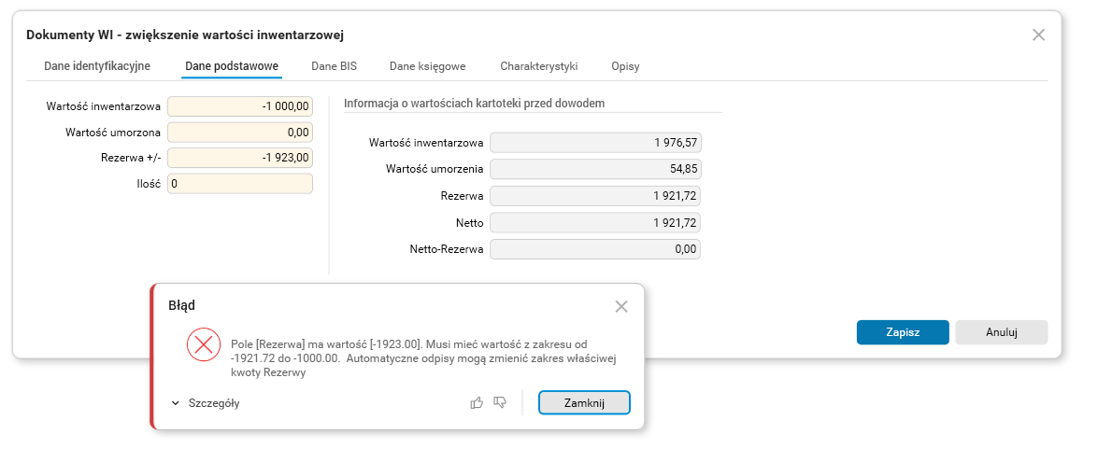Click the red error X icon

(203, 345)
